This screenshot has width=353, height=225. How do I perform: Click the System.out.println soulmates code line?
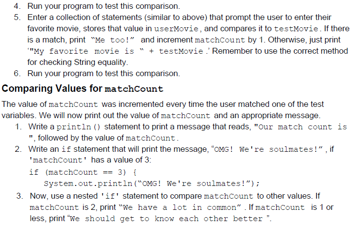pos(152,184)
